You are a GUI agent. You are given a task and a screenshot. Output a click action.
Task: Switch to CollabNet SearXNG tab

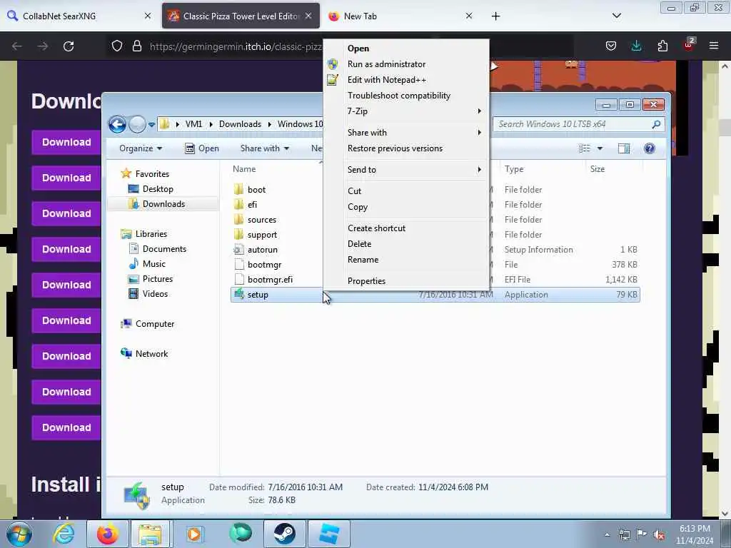pos(79,16)
